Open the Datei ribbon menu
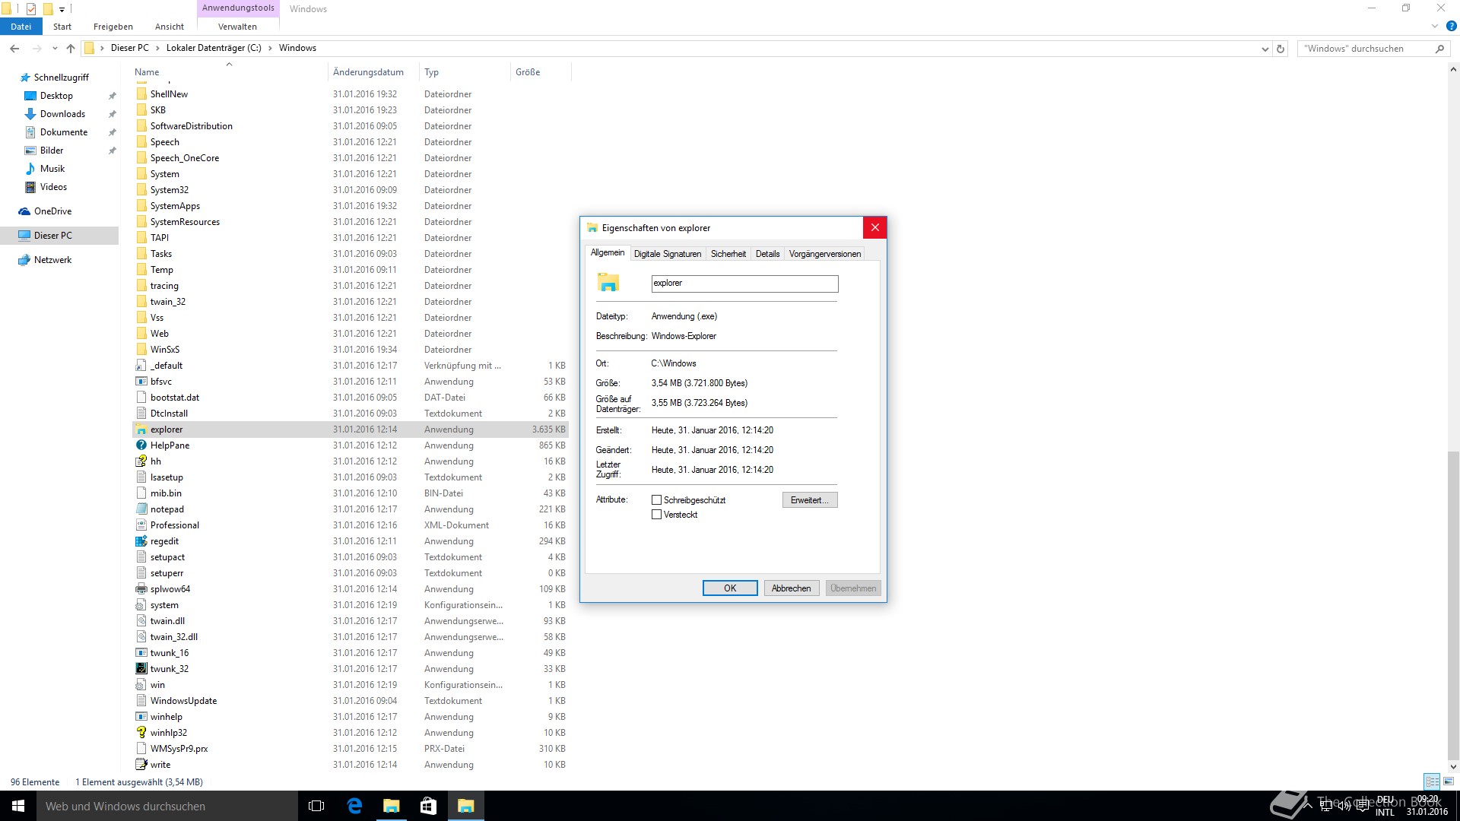 click(x=21, y=27)
